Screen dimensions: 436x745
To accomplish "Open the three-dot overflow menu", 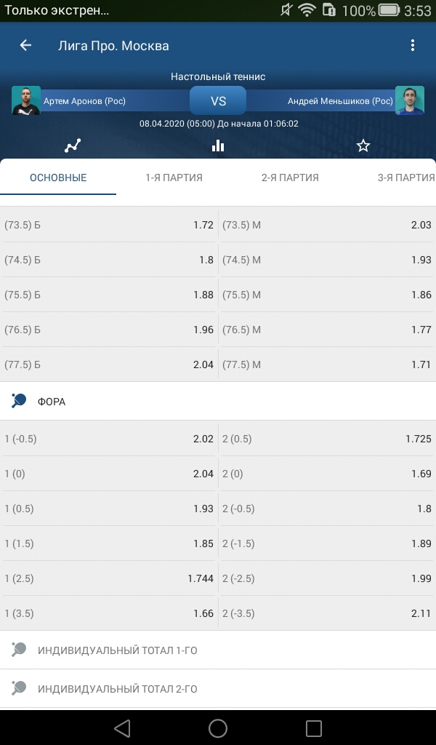I will [x=412, y=45].
